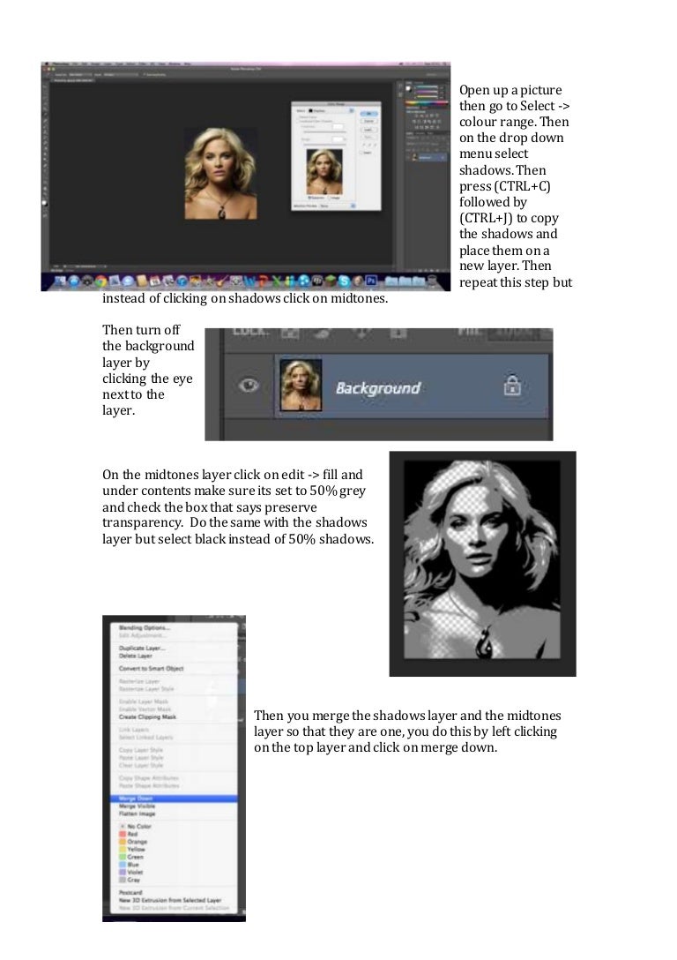
Task: Select Flatten Image in the context menu
Action: coord(138,814)
